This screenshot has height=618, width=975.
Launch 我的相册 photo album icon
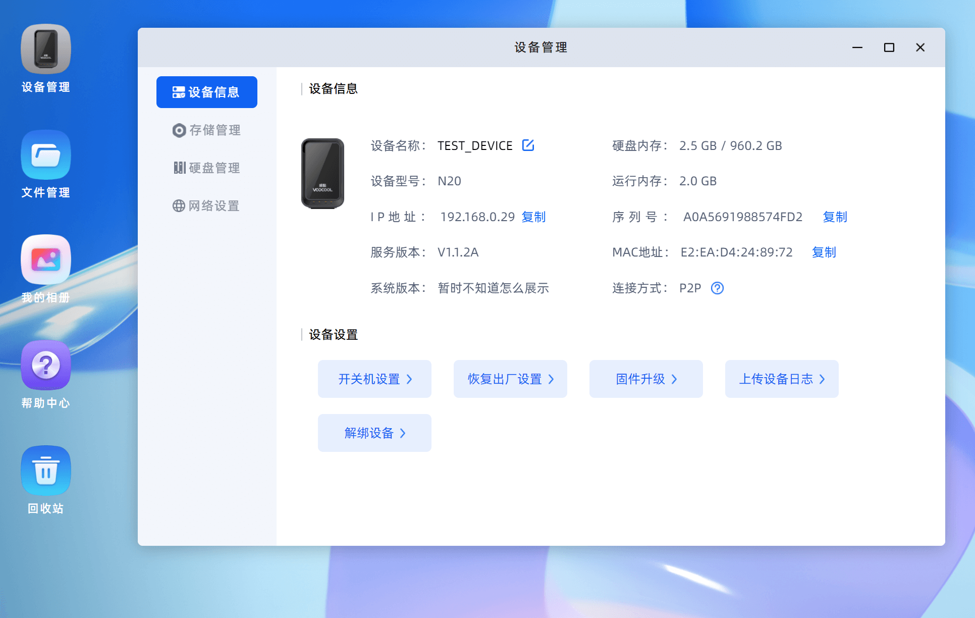click(45, 260)
